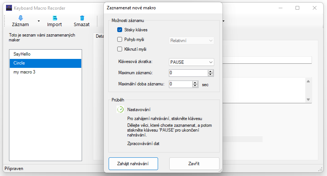The image size is (327, 176).
Task: Select the my macro 3 list entry
Action: 45,72
